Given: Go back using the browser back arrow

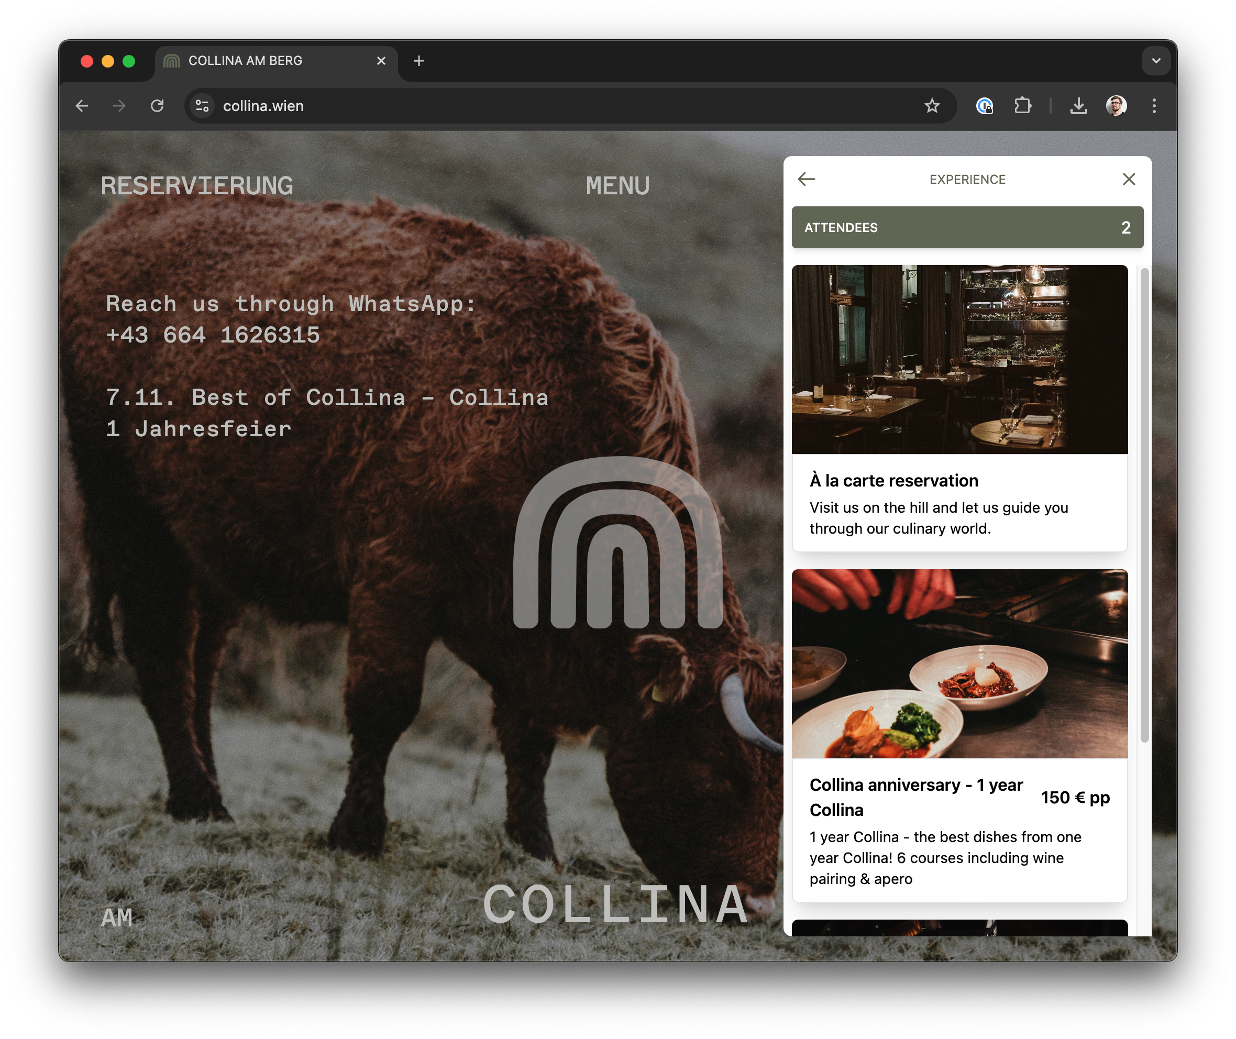Looking at the screenshot, I should (x=82, y=106).
